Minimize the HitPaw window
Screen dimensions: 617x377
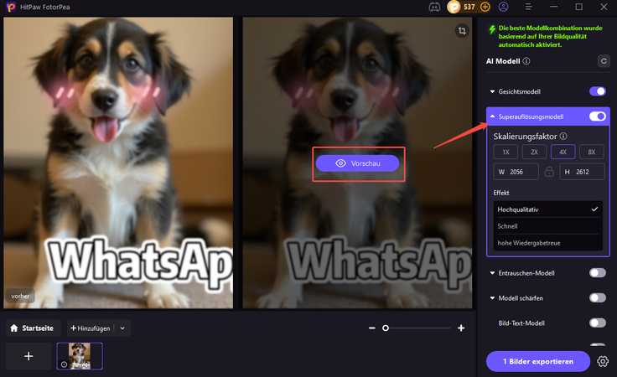point(554,7)
